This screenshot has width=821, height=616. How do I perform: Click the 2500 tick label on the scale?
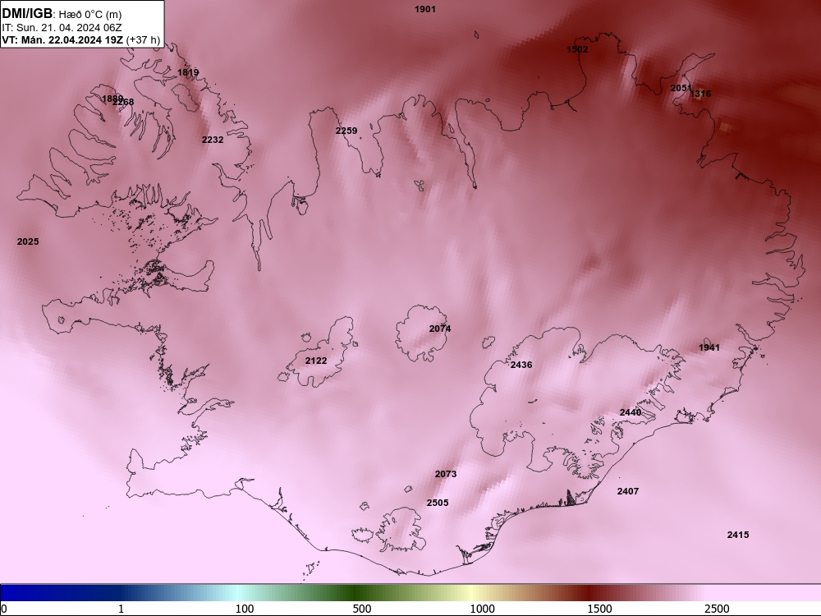(717, 609)
